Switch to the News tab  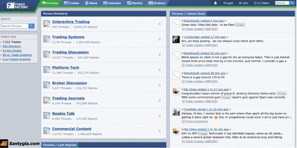tap(91, 3)
